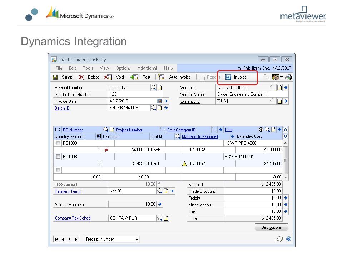Expand line detail with the double down chevron
Image resolution: width=343 pixels, height=257 pixels.
click(285, 136)
